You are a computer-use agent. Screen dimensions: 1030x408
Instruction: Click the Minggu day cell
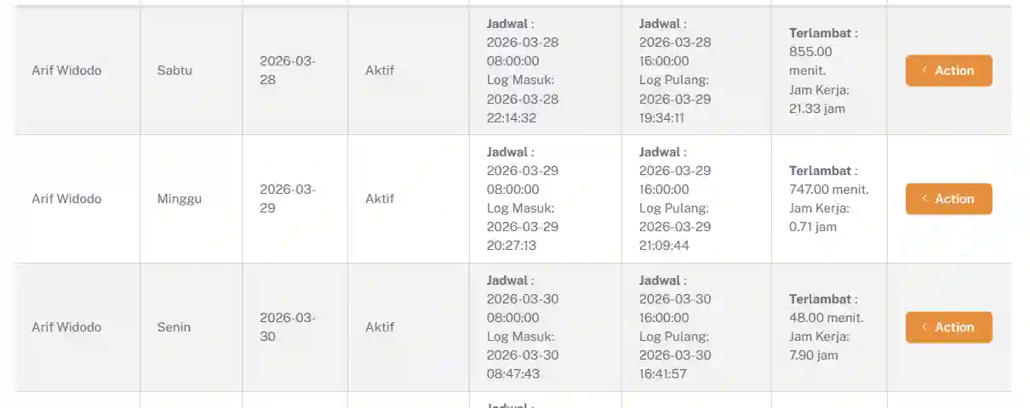tap(179, 199)
